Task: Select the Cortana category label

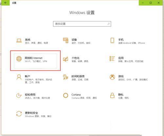Action: [x=76, y=95]
